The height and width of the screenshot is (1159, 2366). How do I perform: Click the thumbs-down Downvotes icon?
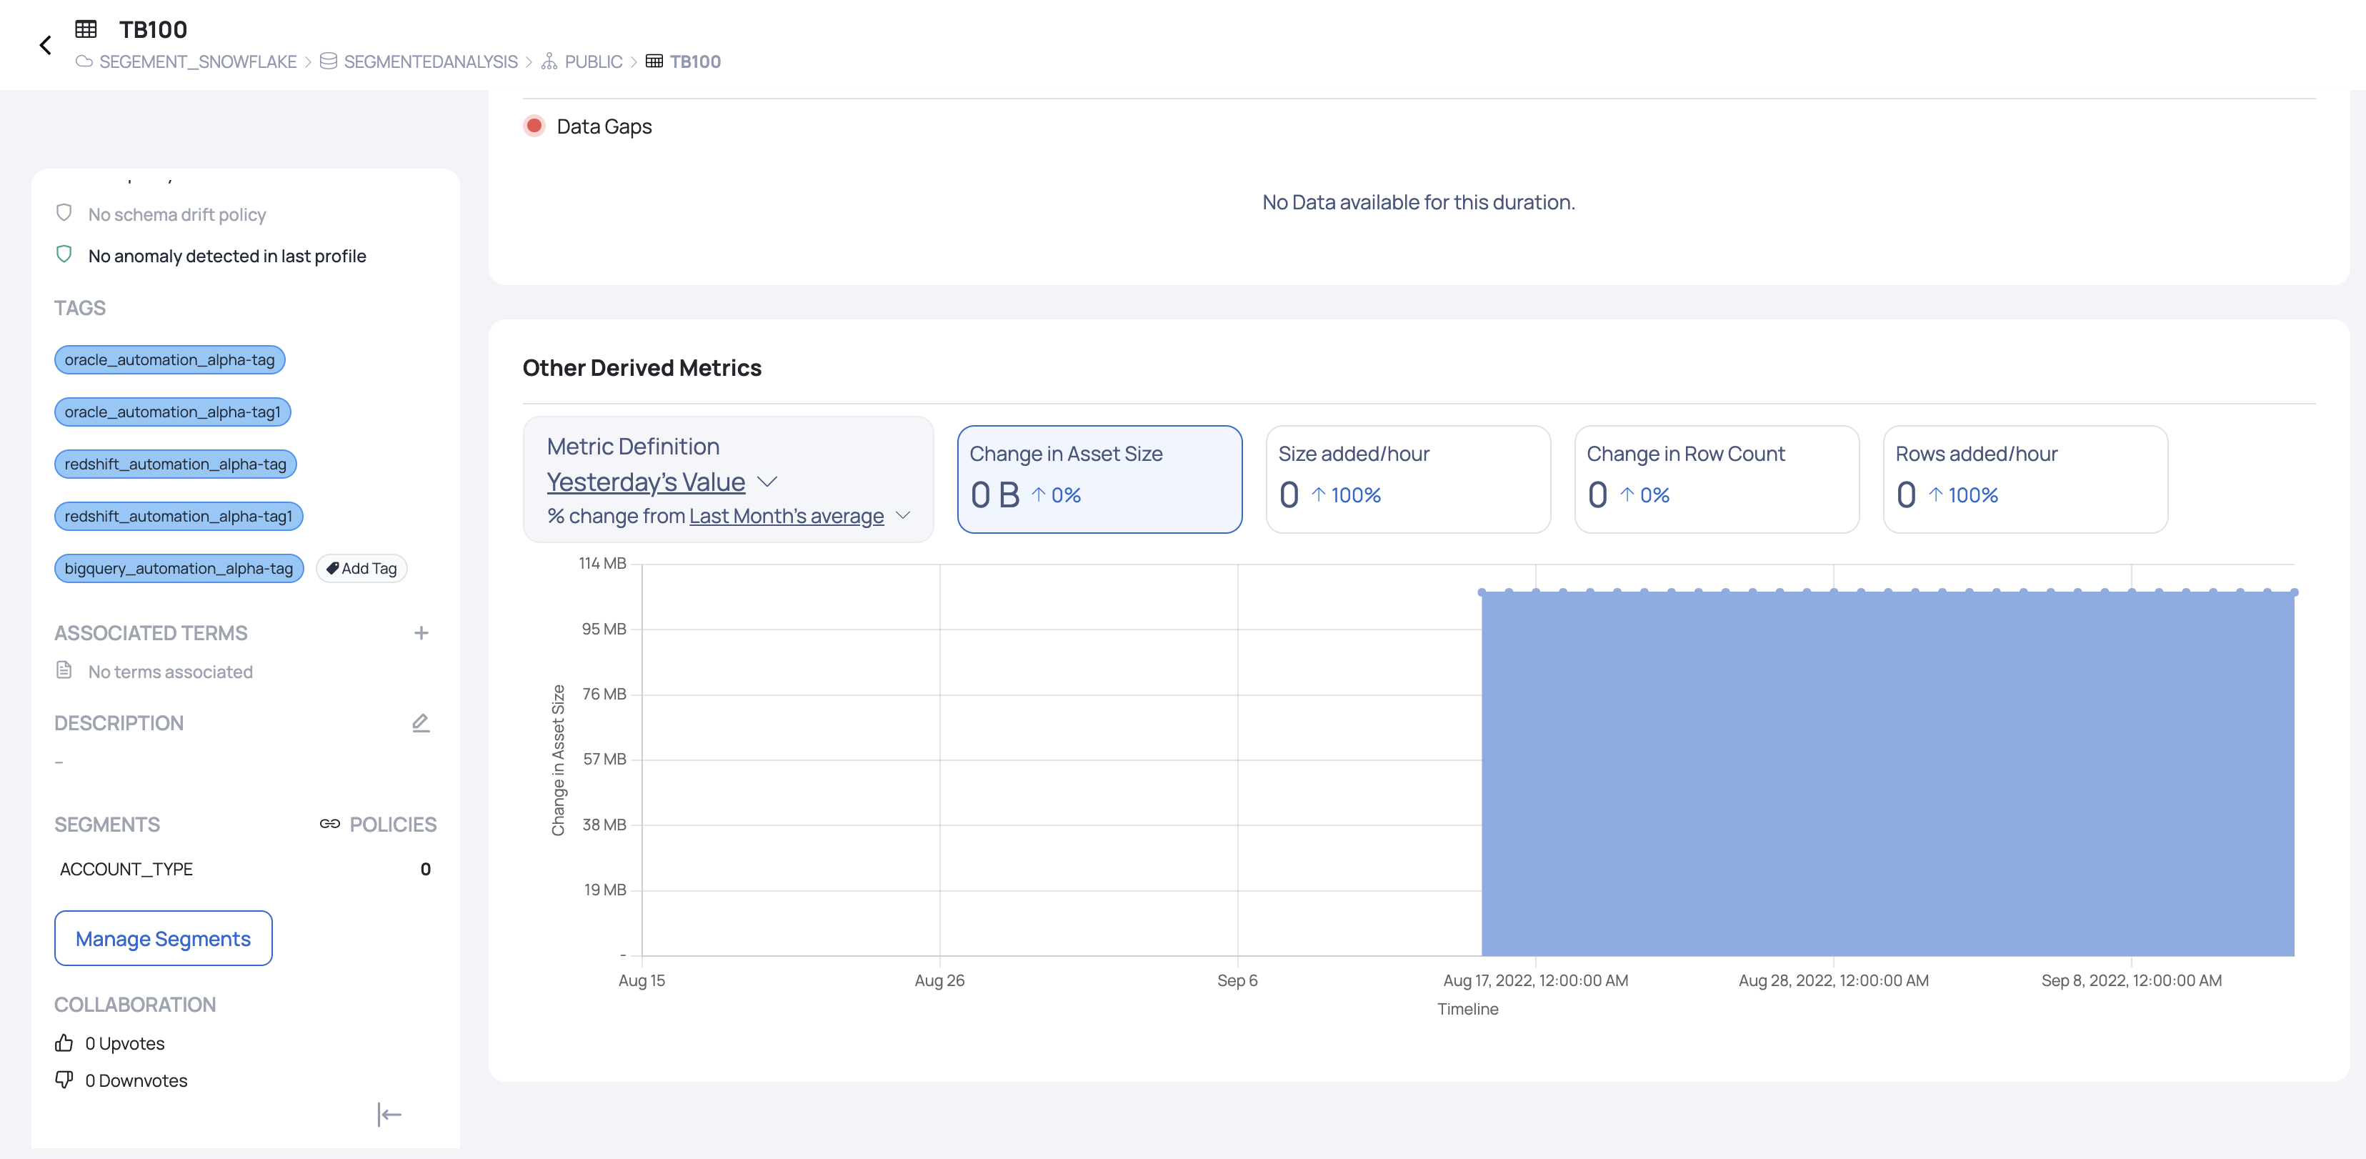pyautogui.click(x=64, y=1080)
